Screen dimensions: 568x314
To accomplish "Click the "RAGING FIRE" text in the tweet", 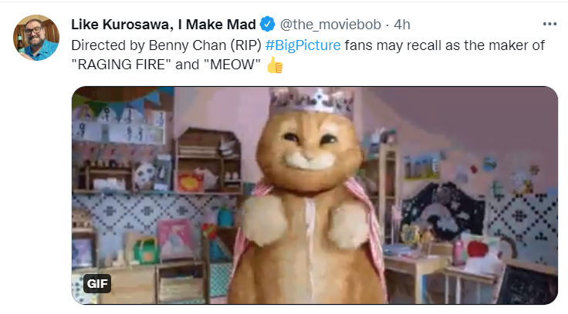I will click(121, 65).
